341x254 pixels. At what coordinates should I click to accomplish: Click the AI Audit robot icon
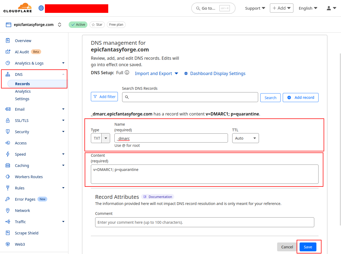pos(8,52)
